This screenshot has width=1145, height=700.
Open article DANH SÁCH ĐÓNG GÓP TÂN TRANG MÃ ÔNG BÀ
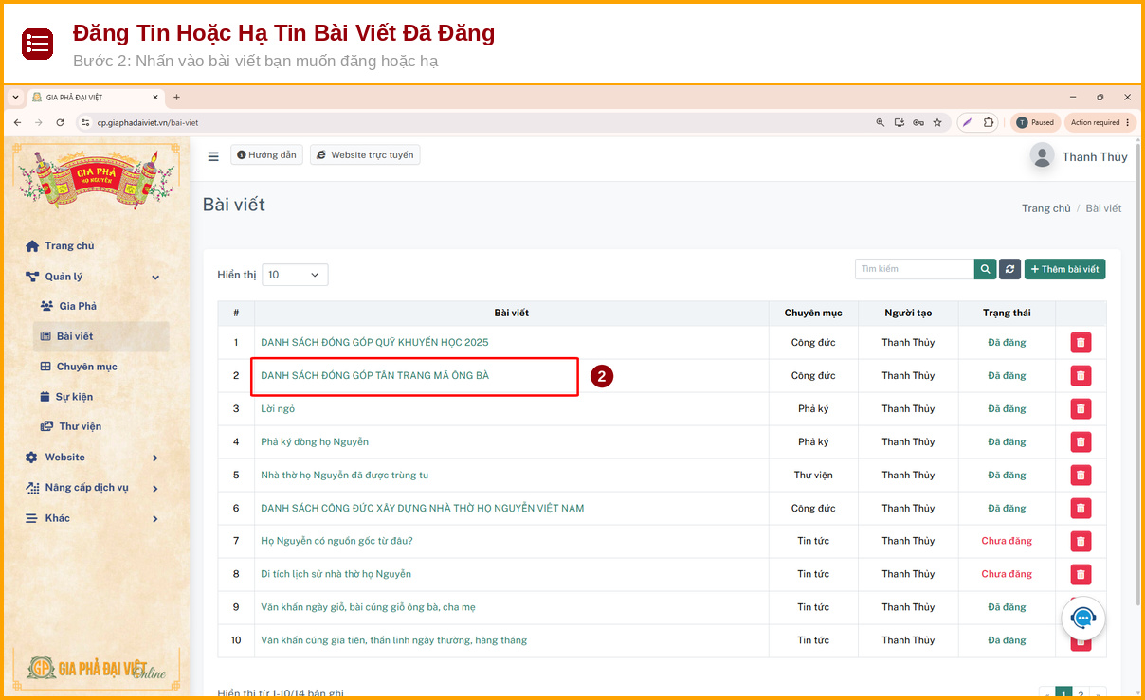(x=374, y=375)
